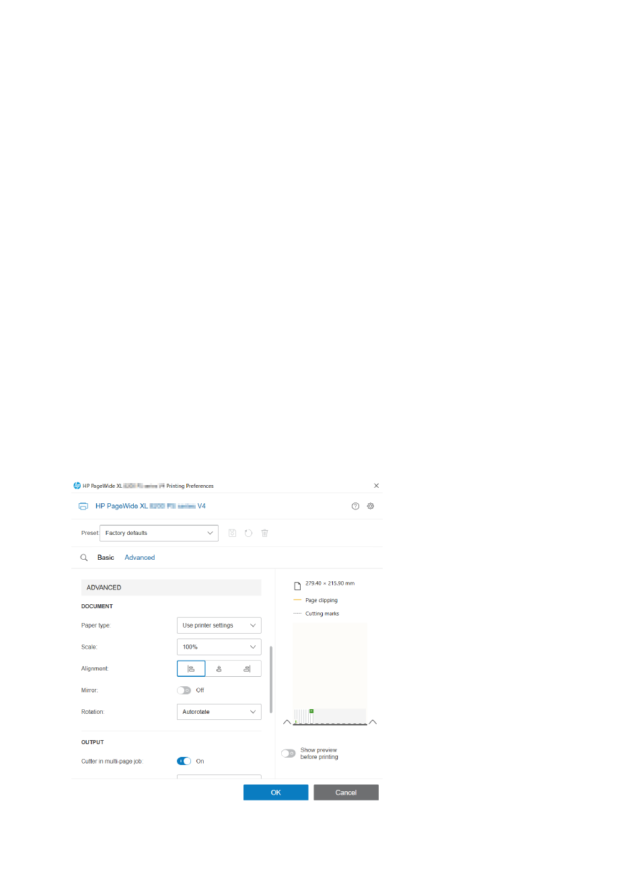Click the Rotation label
This screenshot has height=874, width=639.
point(93,712)
